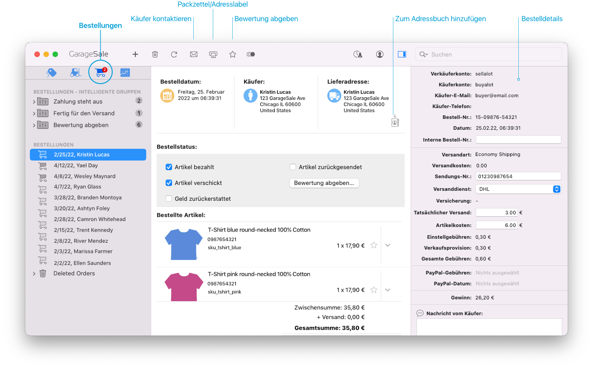Click the trash icon in the toolbar
The height and width of the screenshot is (369, 593).
155,54
